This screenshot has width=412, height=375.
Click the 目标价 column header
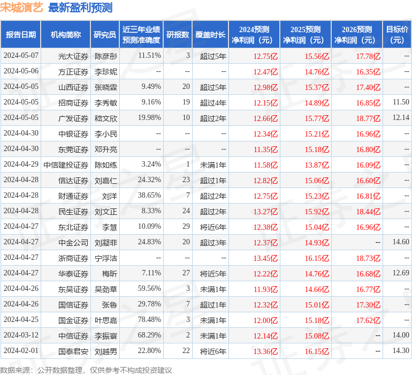click(x=397, y=34)
